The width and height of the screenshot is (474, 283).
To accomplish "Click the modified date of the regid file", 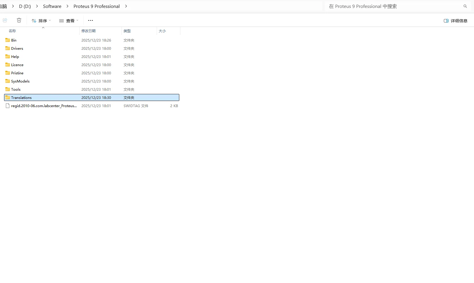I will point(96,106).
